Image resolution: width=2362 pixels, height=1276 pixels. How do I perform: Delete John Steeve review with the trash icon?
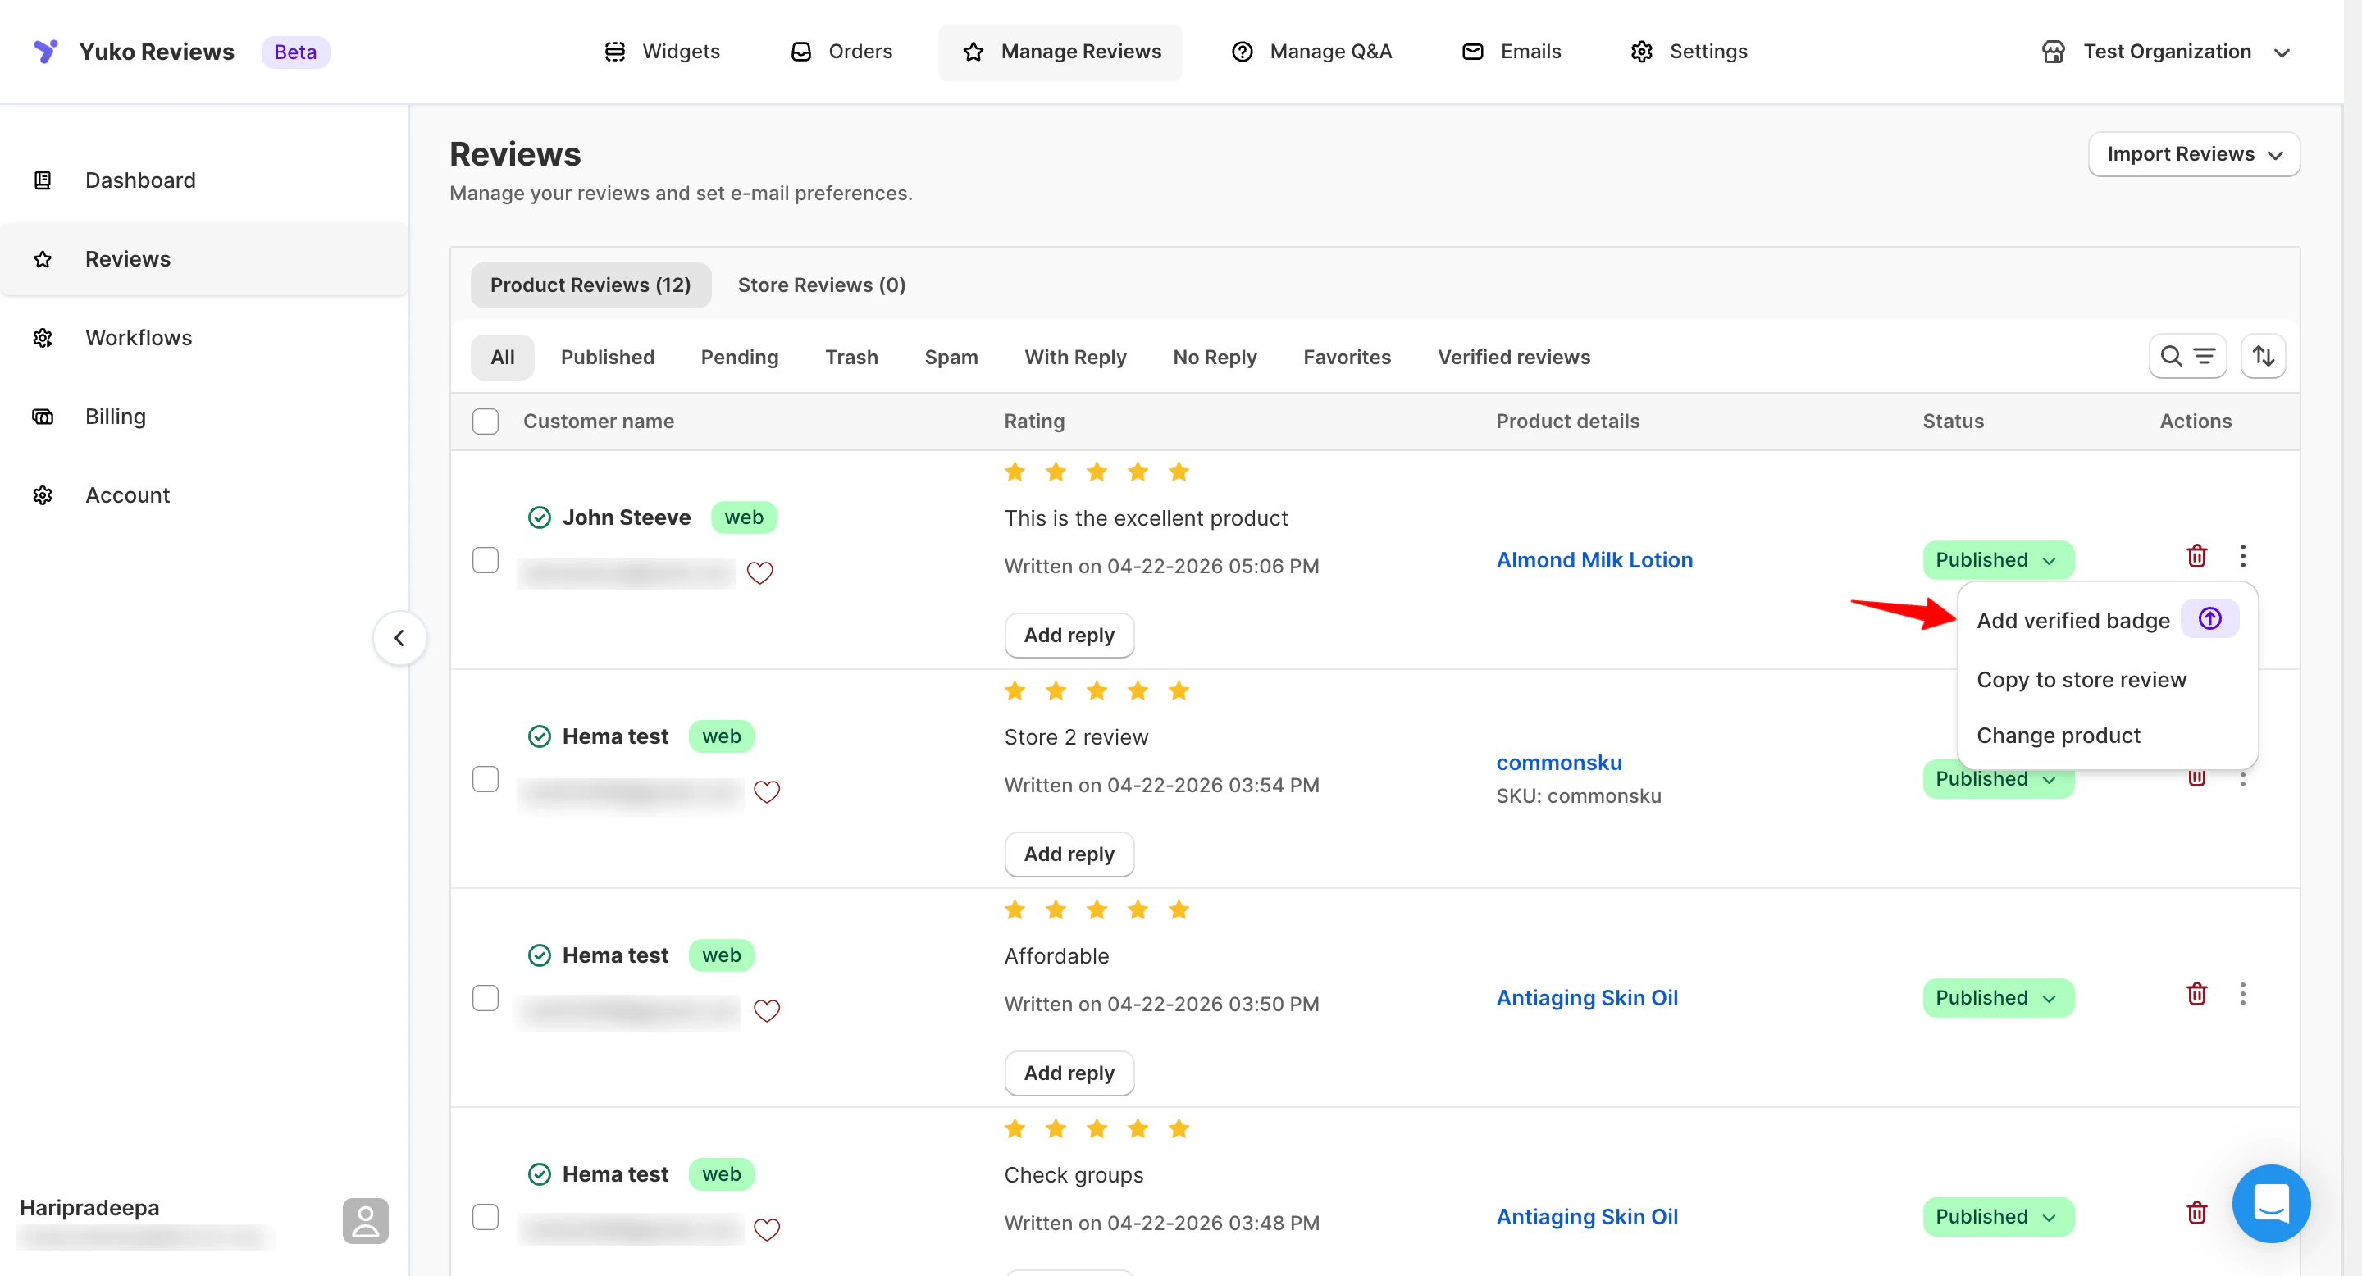click(x=2197, y=555)
